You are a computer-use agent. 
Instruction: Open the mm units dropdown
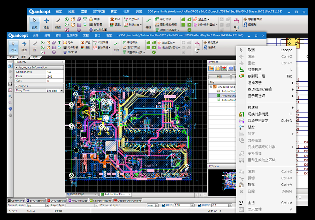click(157, 205)
